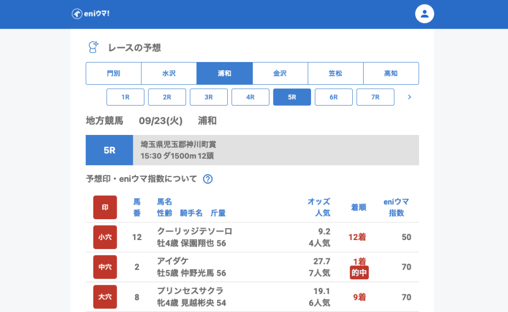
Task: Choose race 6R button
Action: pos(334,97)
